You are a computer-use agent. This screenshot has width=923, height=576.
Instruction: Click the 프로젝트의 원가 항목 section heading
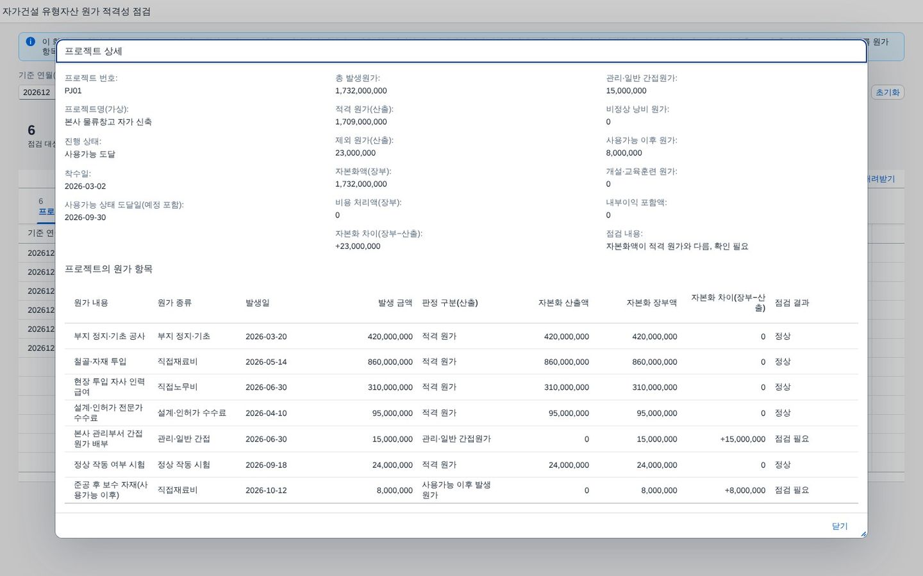tap(109, 269)
